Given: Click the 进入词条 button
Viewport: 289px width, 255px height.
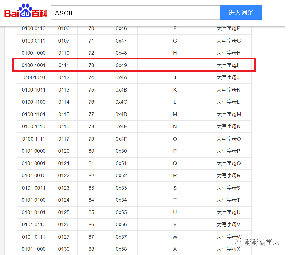Looking at the screenshot, I should coord(241,12).
